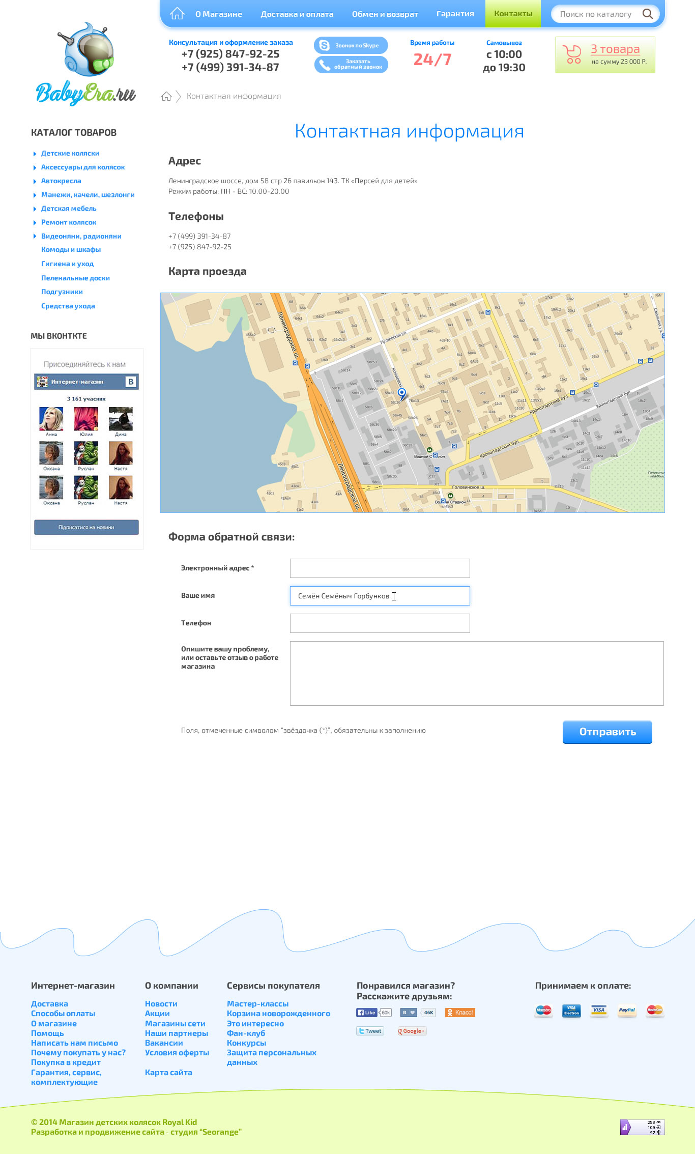Focus the Электронный адрес input field
The width and height of the screenshot is (695, 1154).
[x=380, y=568]
